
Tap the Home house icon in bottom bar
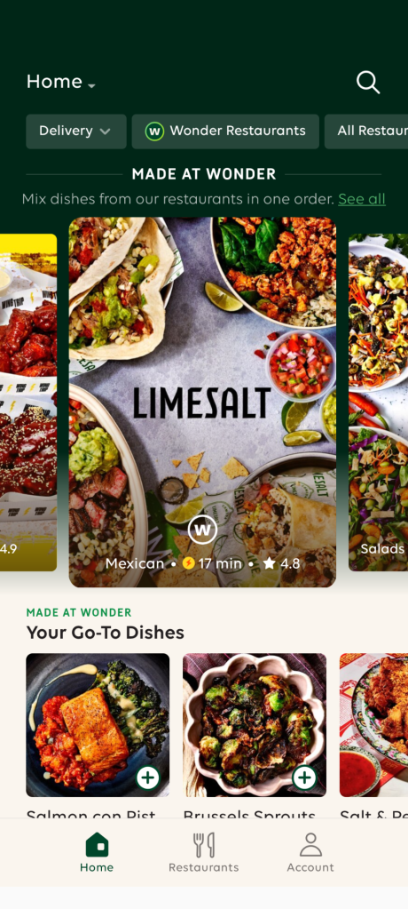pos(97,845)
